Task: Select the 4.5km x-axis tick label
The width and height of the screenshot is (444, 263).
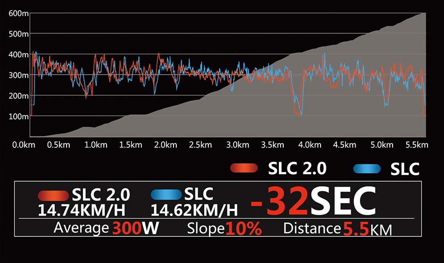Action: (x=344, y=145)
